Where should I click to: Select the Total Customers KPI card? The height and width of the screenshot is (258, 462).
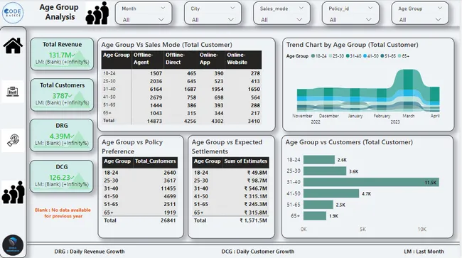62,95
